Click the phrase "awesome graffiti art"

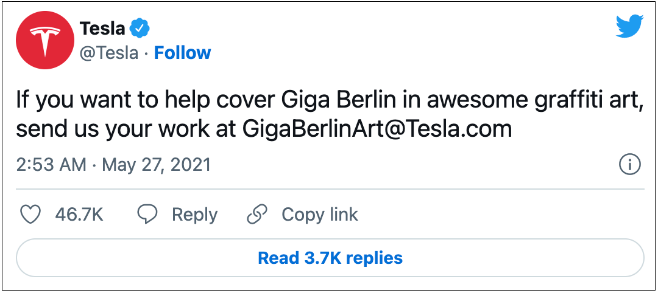point(521,100)
